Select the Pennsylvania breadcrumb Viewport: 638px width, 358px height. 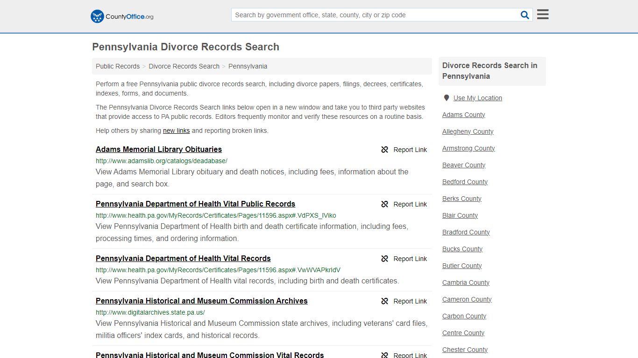[x=248, y=66]
